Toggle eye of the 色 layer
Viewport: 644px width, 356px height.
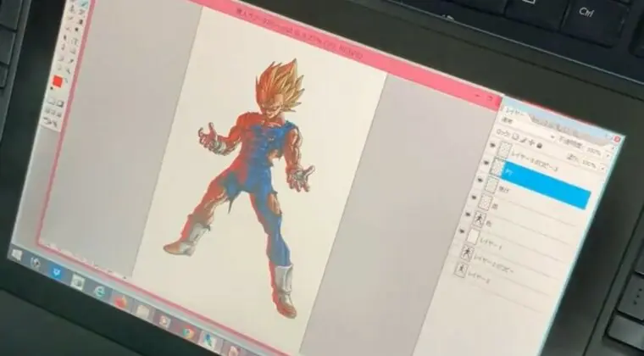tap(468, 214)
